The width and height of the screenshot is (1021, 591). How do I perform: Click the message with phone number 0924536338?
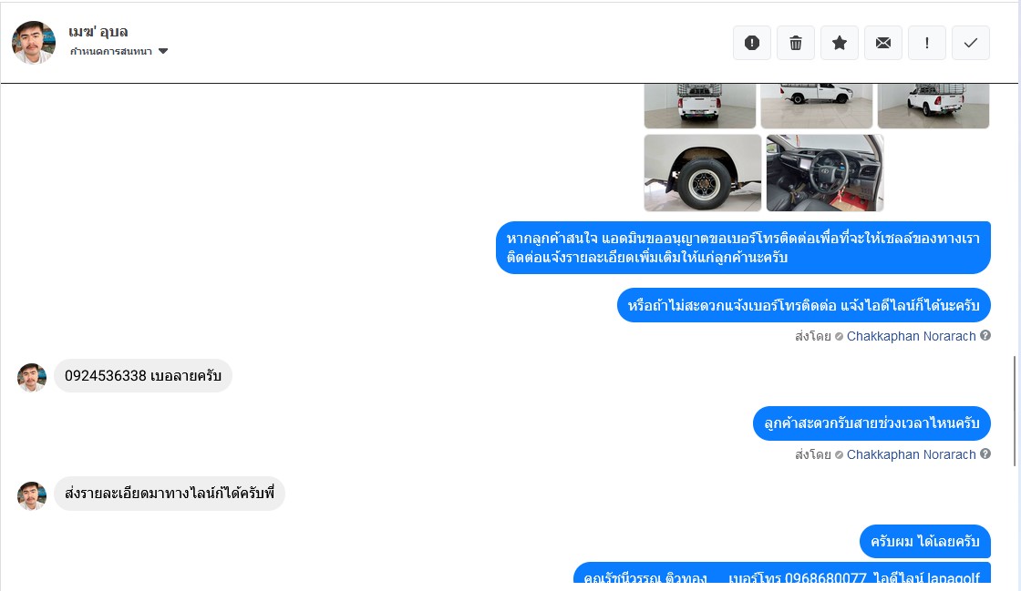(143, 376)
